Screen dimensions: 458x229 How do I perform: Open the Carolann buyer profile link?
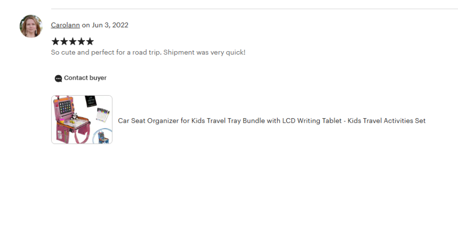coord(65,25)
